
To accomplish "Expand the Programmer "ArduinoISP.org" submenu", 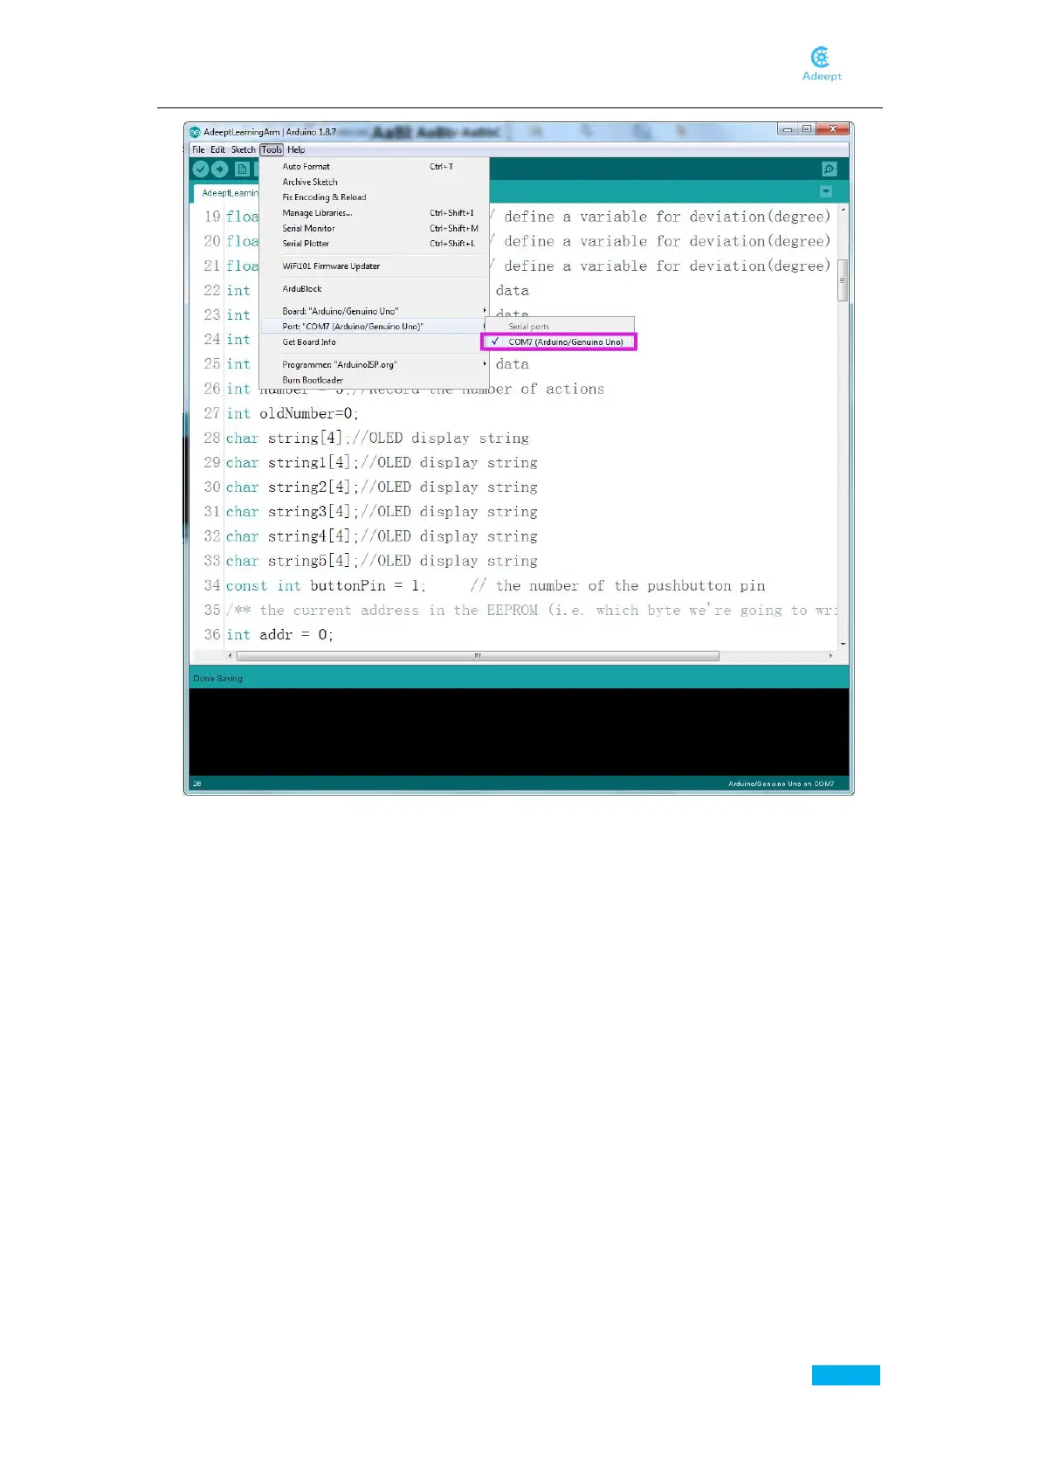I will click(x=375, y=364).
